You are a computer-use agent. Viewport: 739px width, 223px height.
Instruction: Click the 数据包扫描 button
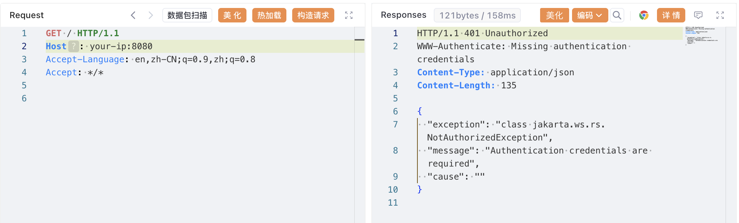pyautogui.click(x=187, y=15)
